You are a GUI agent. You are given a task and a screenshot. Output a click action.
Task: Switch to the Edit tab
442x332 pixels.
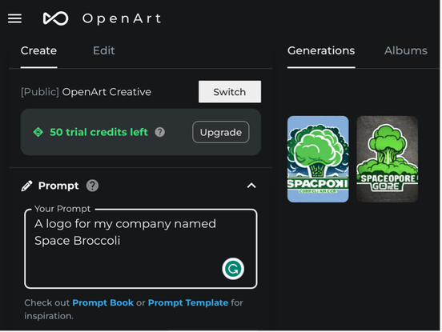tap(104, 50)
